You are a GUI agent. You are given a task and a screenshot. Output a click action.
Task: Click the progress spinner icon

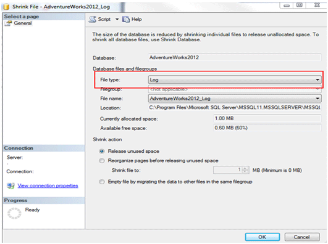[14, 213]
